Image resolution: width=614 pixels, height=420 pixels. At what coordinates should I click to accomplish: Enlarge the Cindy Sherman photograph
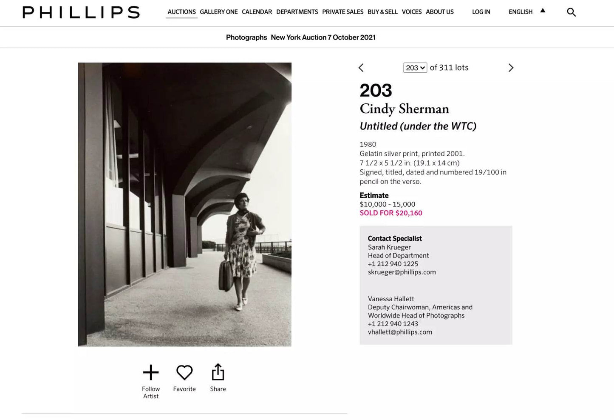coord(184,204)
